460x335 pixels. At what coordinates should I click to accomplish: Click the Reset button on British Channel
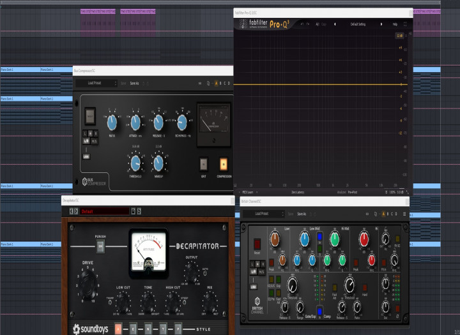click(x=257, y=244)
